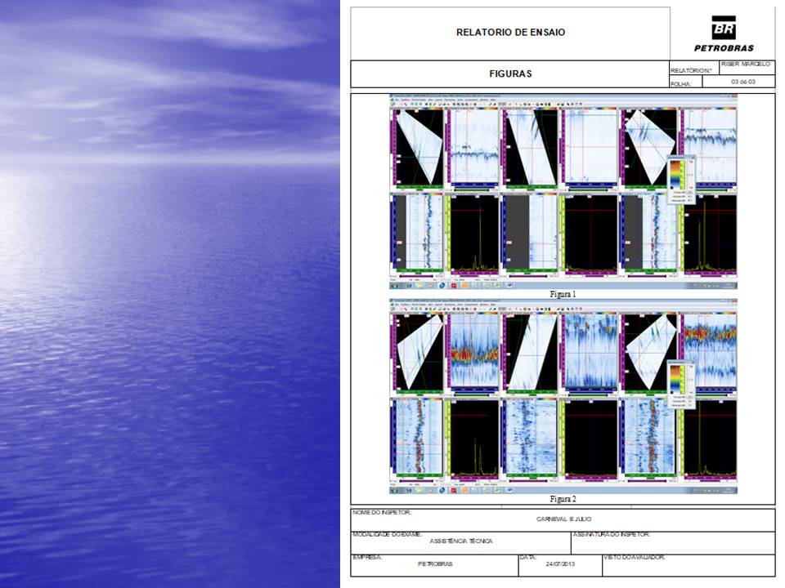The height and width of the screenshot is (588, 785).
Task: Open the rightmost A-scan plot in Figura 1
Action: point(710,234)
